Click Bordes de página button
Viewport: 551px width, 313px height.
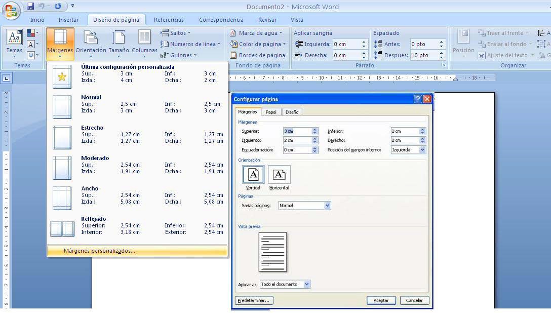point(258,55)
